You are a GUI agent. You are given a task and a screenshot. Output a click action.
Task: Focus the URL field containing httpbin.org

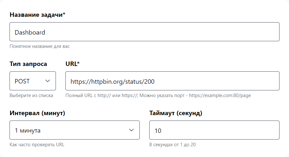pos(172,81)
